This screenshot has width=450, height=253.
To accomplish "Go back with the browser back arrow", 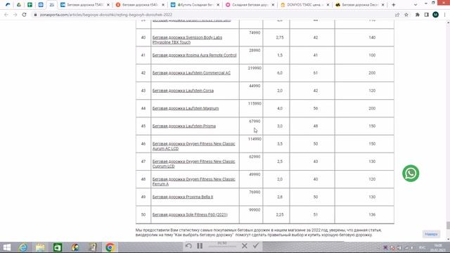I will pos(6,15).
